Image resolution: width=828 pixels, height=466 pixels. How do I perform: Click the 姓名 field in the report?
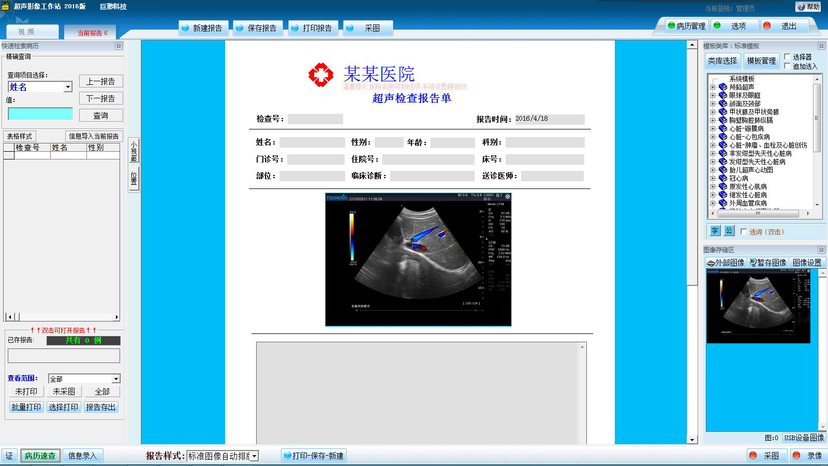(312, 142)
